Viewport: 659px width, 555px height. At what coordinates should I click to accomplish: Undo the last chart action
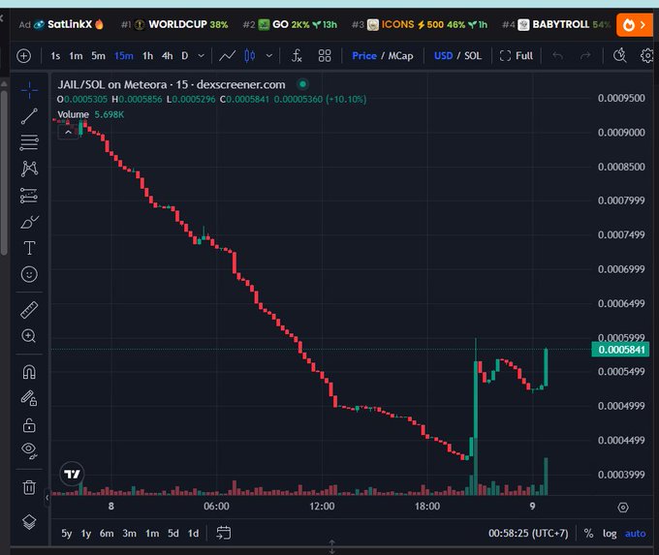[x=557, y=56]
